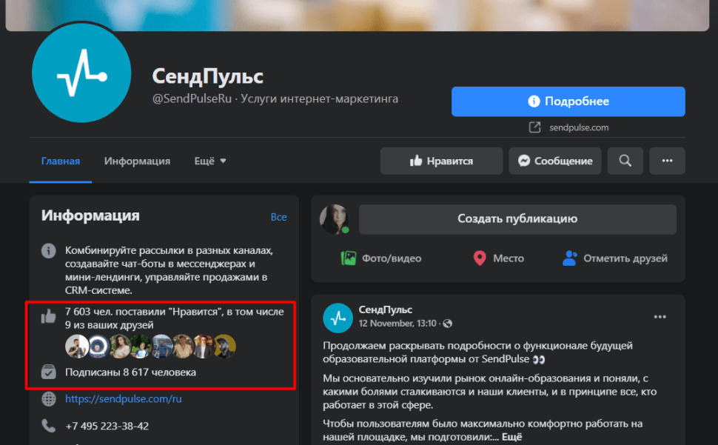
Task: Click the Создать публикацию field
Action: pos(517,219)
